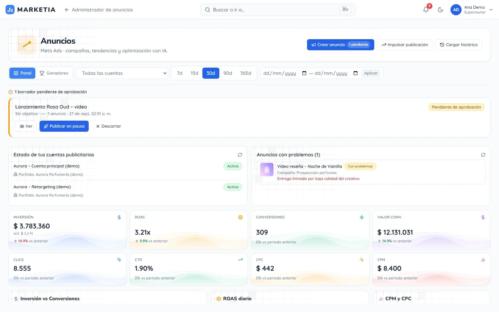
Task: Open Inversión vs Conversiones chart header
Action: click(50, 298)
